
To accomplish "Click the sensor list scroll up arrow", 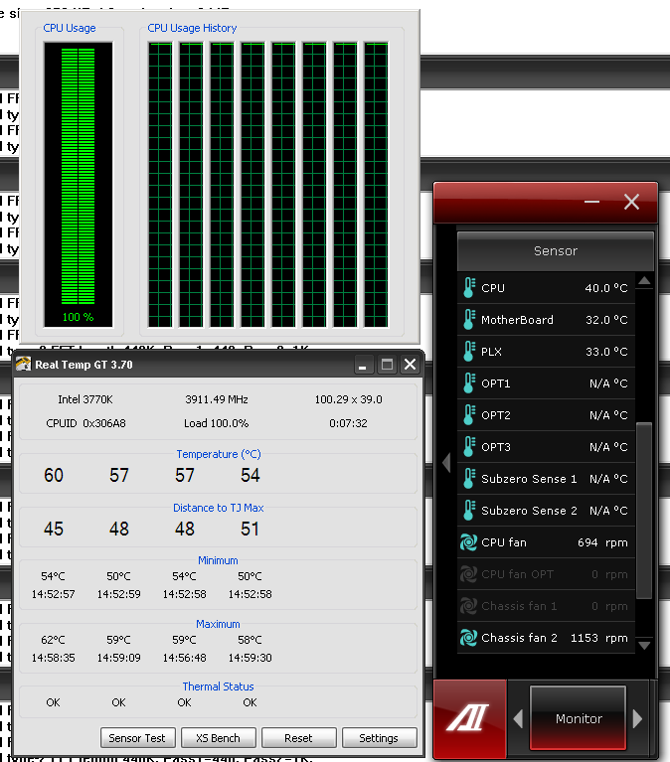I will click(x=645, y=280).
